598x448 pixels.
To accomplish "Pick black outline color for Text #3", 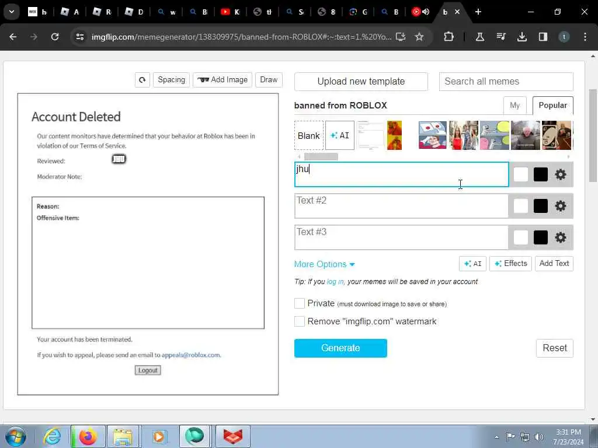I will click(x=540, y=237).
